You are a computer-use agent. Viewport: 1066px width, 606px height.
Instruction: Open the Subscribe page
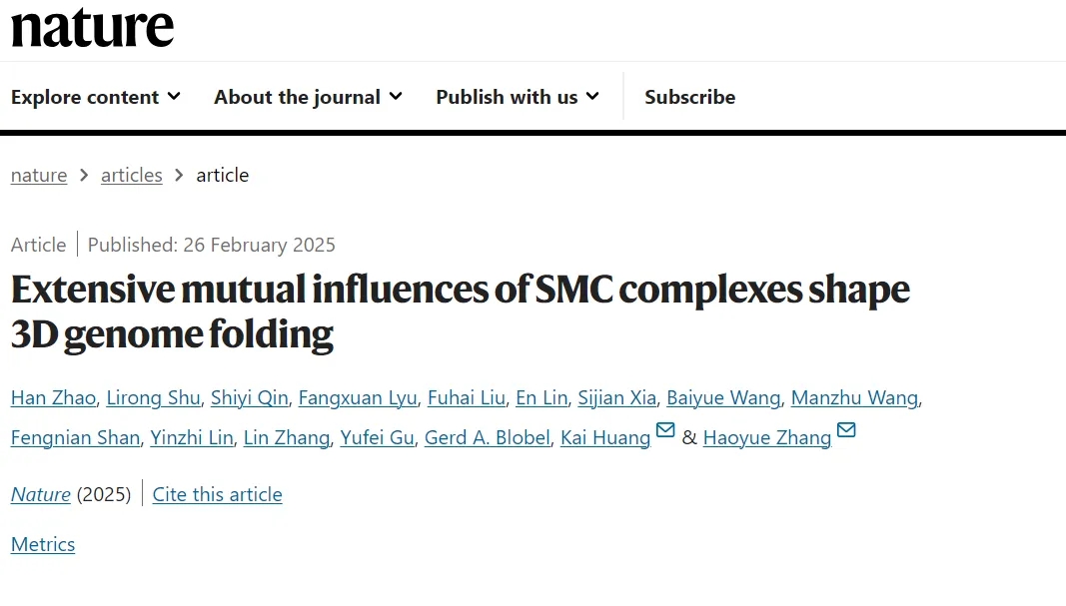coord(690,97)
